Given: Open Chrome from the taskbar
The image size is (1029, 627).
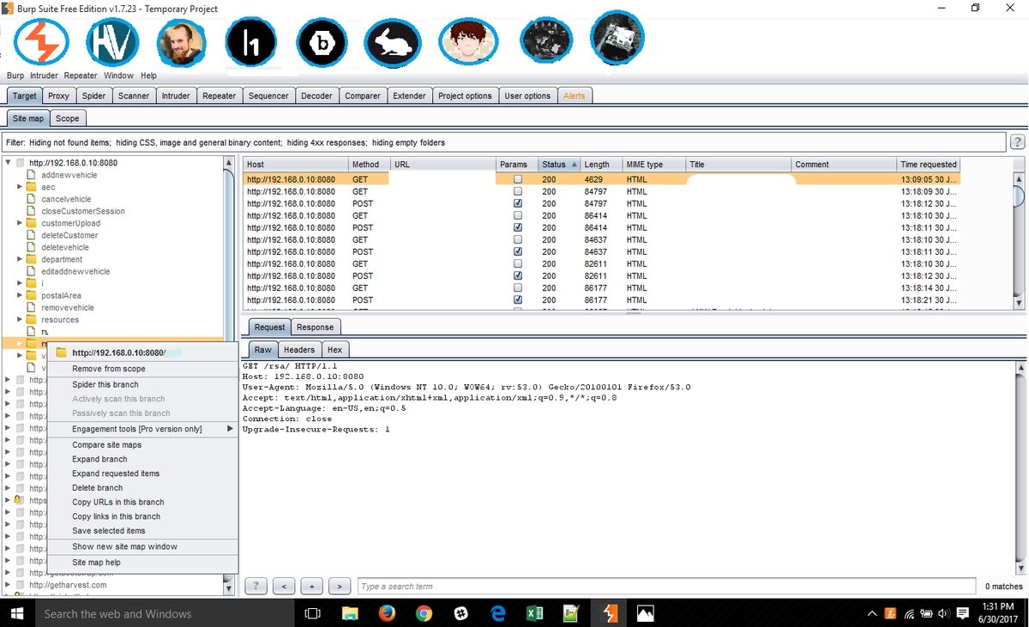Looking at the screenshot, I should point(424,613).
